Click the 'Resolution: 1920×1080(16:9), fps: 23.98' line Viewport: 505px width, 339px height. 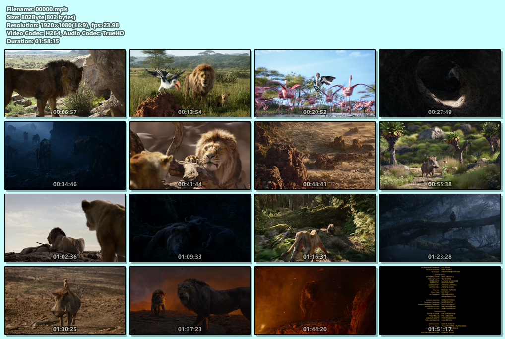tap(63, 25)
